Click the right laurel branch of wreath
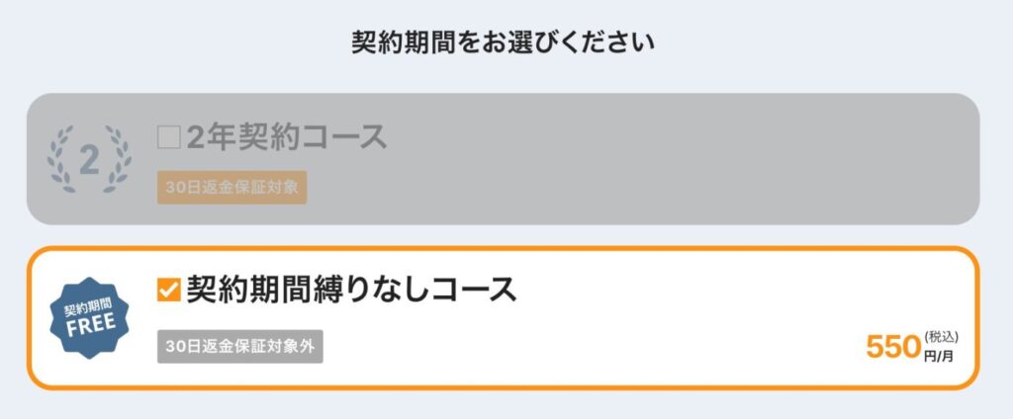Screen dimensions: 1013x419 coord(117,159)
